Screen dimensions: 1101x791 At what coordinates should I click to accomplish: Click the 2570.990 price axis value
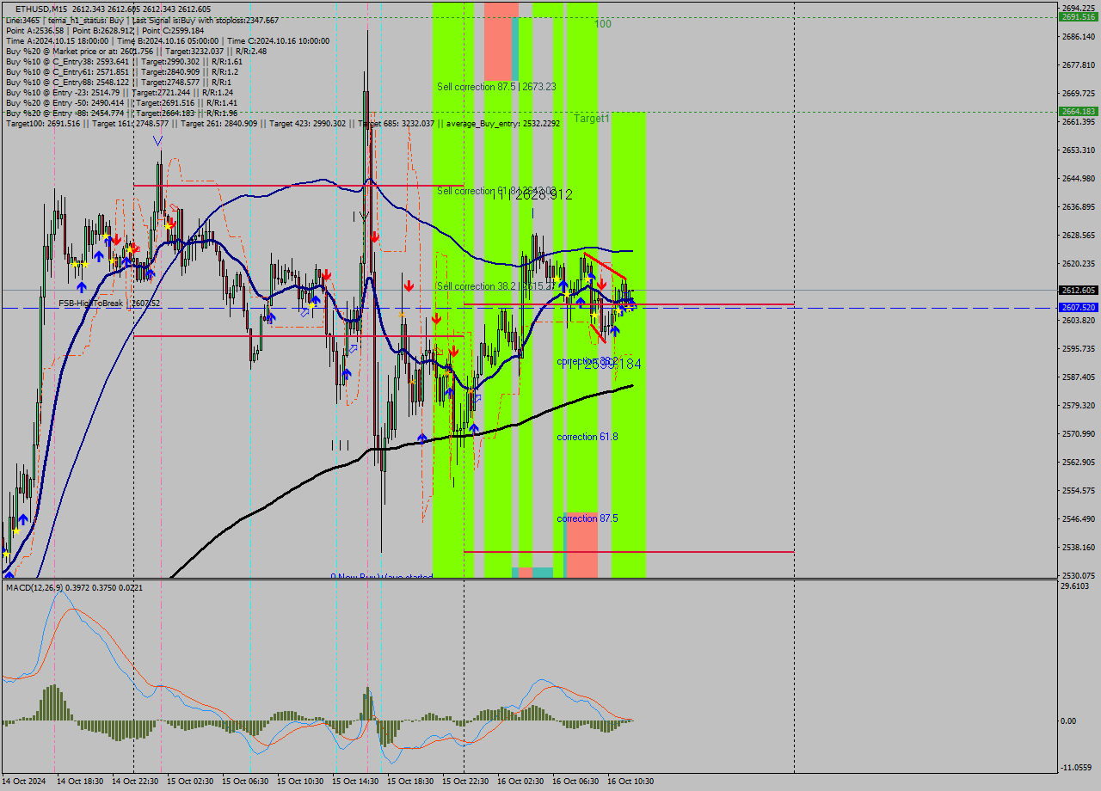(x=1079, y=434)
